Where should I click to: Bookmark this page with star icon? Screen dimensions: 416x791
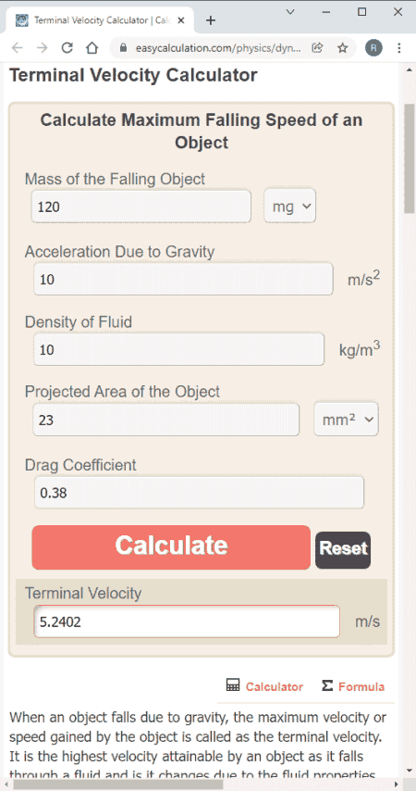pos(343,48)
